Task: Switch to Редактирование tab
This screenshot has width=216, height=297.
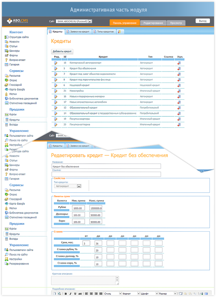Action: [153, 23]
